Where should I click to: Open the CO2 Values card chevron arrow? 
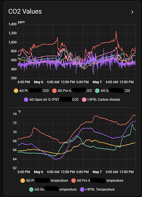point(132,12)
